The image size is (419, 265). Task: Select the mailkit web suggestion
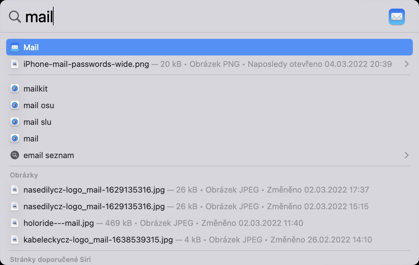[x=35, y=89]
